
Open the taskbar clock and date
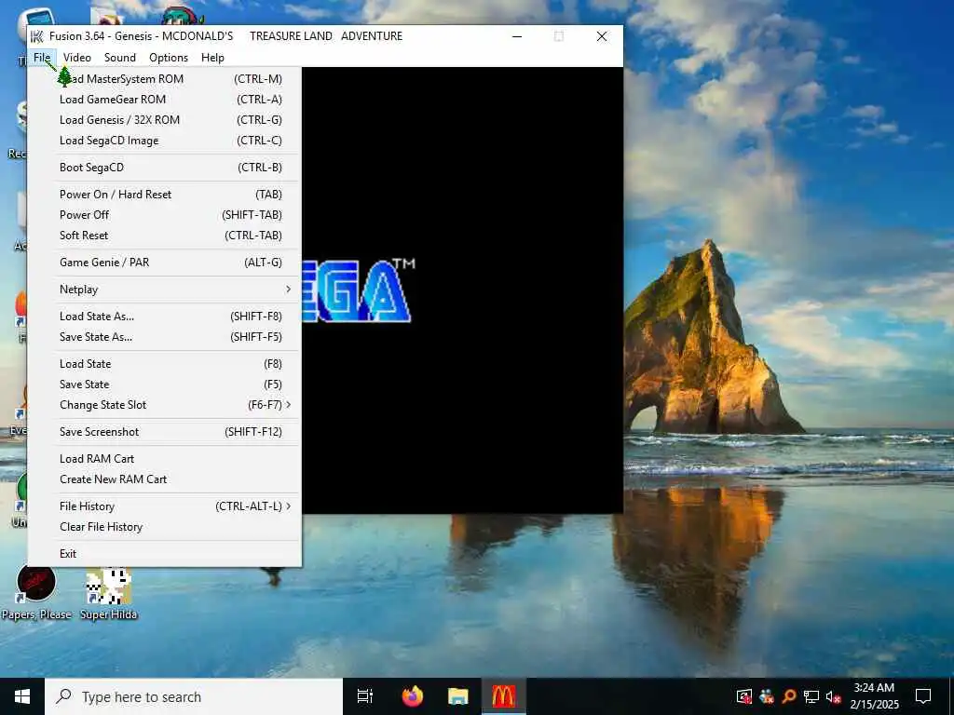(874, 696)
